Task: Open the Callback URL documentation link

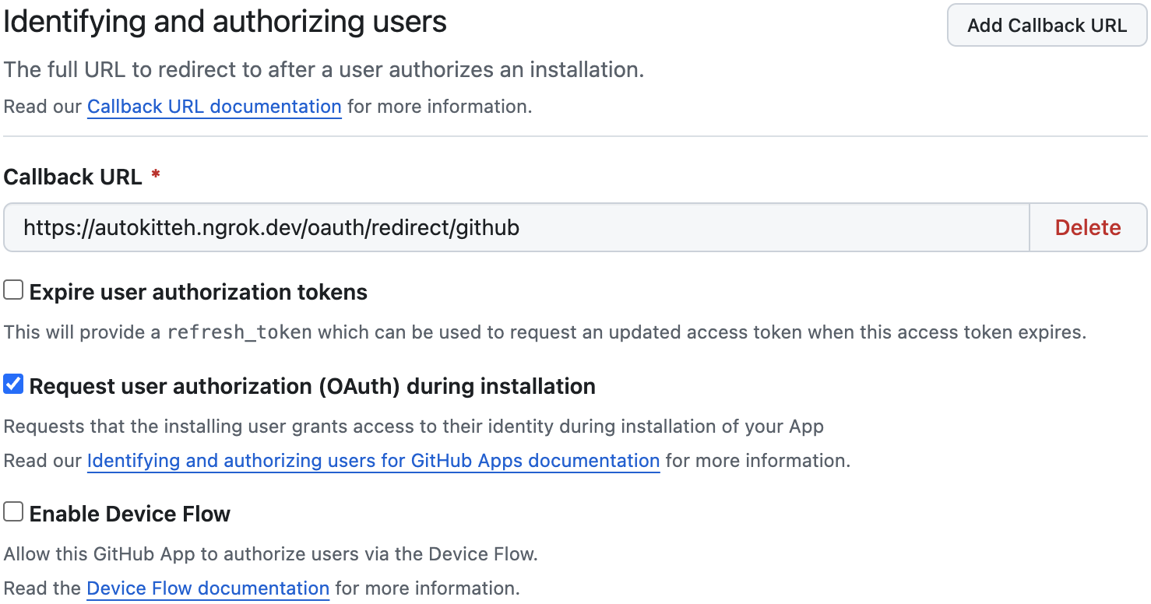Action: [x=214, y=107]
